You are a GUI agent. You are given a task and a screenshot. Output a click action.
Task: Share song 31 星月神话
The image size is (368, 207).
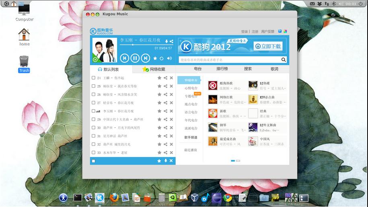(165, 136)
